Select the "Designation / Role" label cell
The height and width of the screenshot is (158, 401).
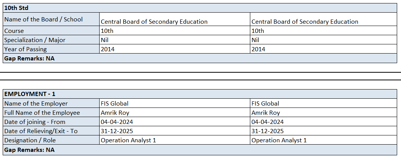pos(30,140)
